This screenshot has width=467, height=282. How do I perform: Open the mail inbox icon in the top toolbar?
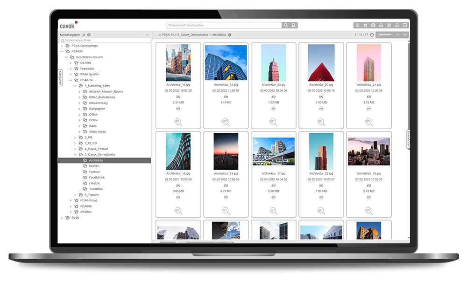pos(373,25)
